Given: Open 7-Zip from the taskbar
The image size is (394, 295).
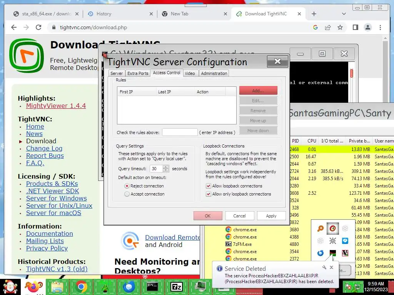Looking at the screenshot, I should pos(176,287).
